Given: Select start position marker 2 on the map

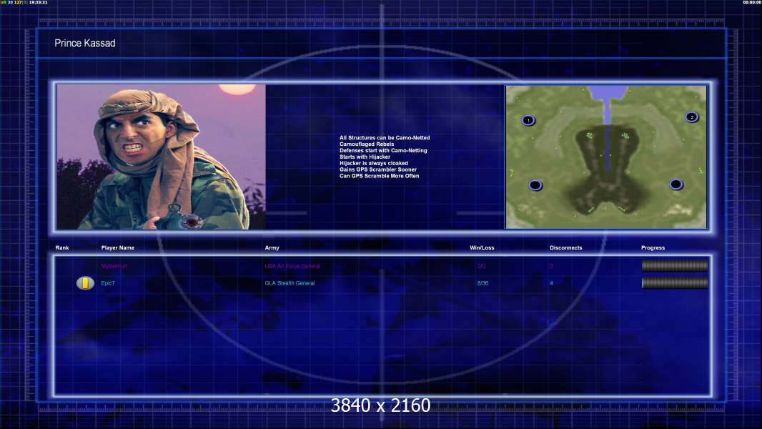Looking at the screenshot, I should point(691,117).
